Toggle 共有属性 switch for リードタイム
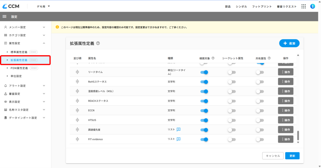The height and width of the screenshot is (168, 321). point(260,72)
